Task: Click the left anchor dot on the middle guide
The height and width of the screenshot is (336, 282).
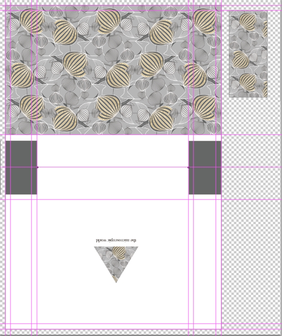Action: 37,168
